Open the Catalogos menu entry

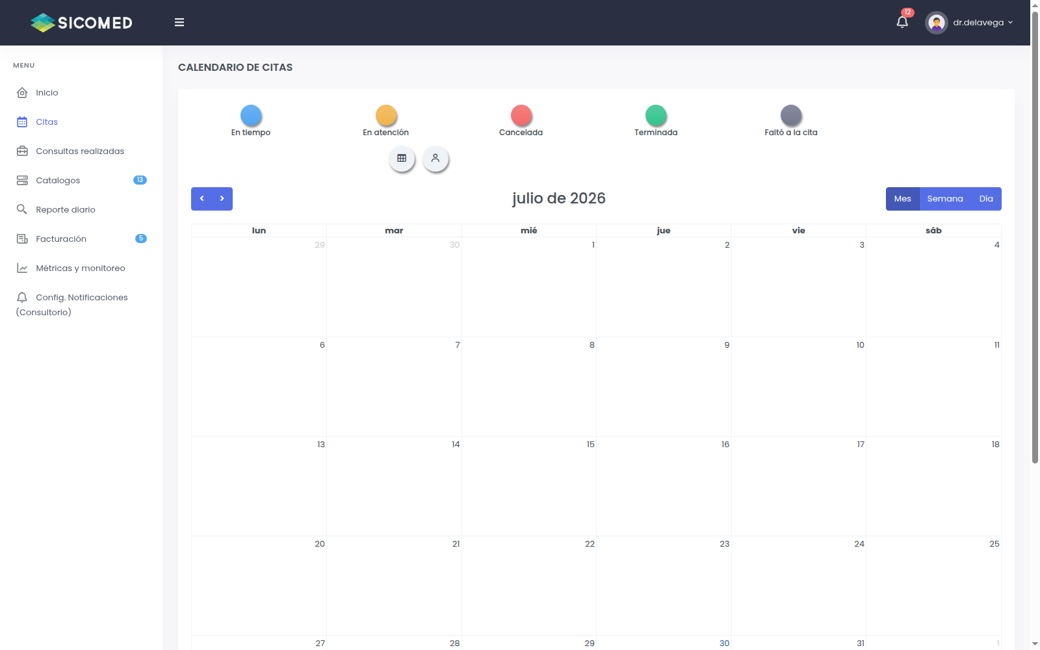click(x=81, y=181)
